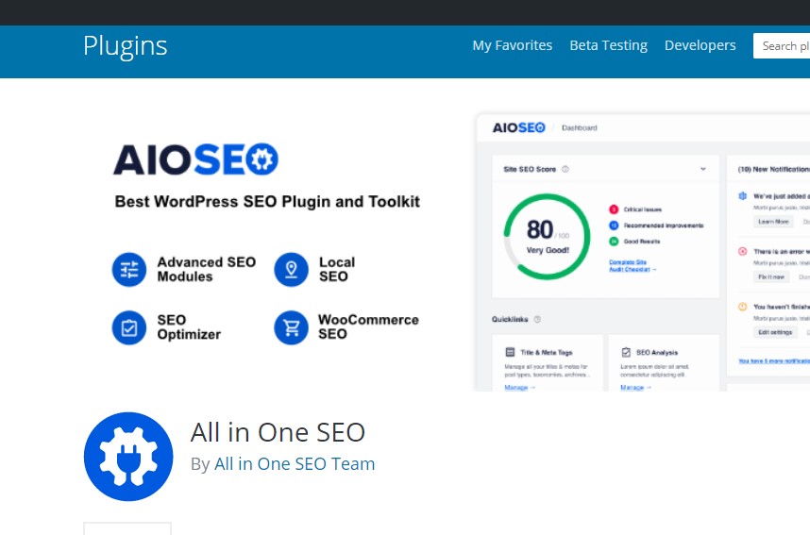Go to Beta Testing in header

608,45
